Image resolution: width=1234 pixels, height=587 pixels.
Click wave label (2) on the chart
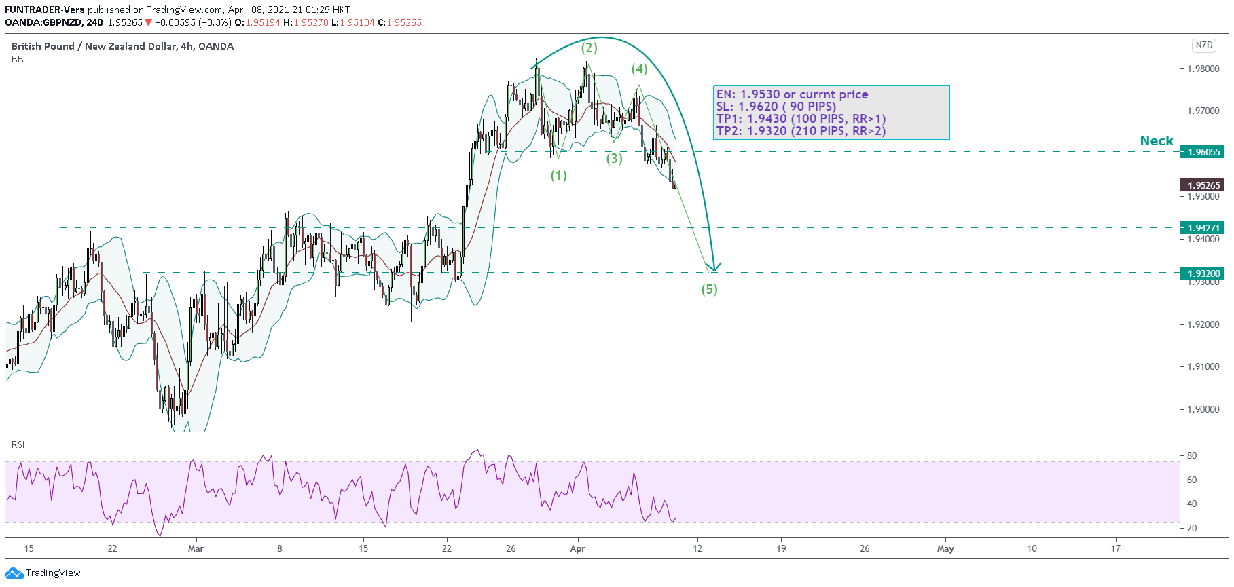click(589, 48)
